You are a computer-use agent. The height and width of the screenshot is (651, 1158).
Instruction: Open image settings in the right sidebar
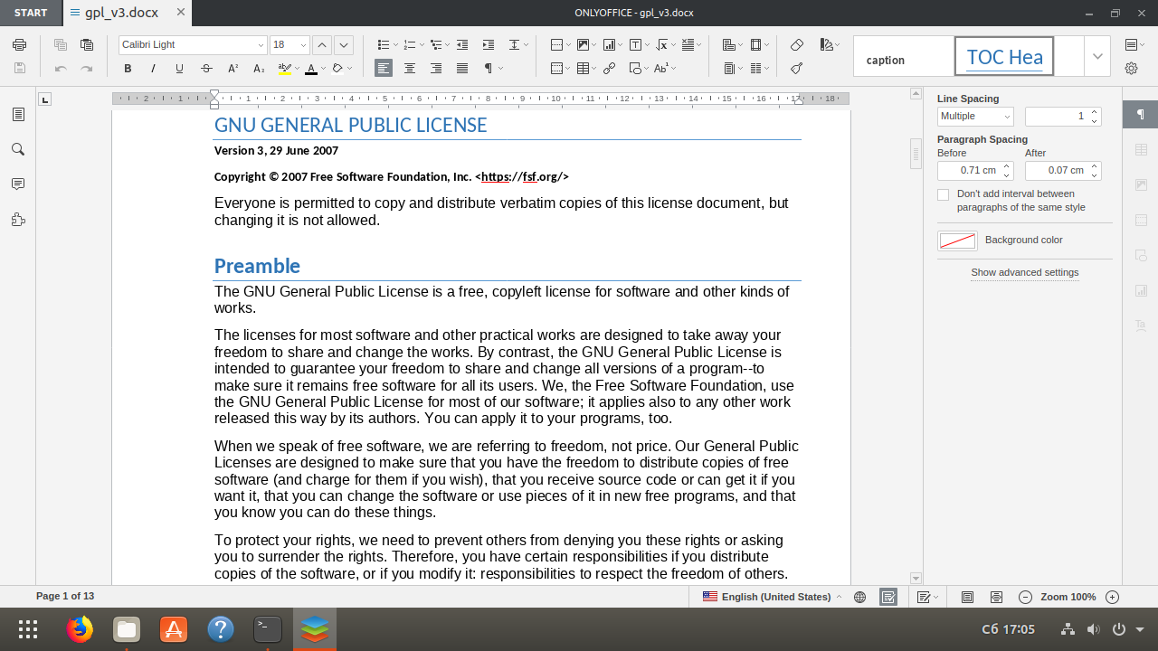[1141, 184]
